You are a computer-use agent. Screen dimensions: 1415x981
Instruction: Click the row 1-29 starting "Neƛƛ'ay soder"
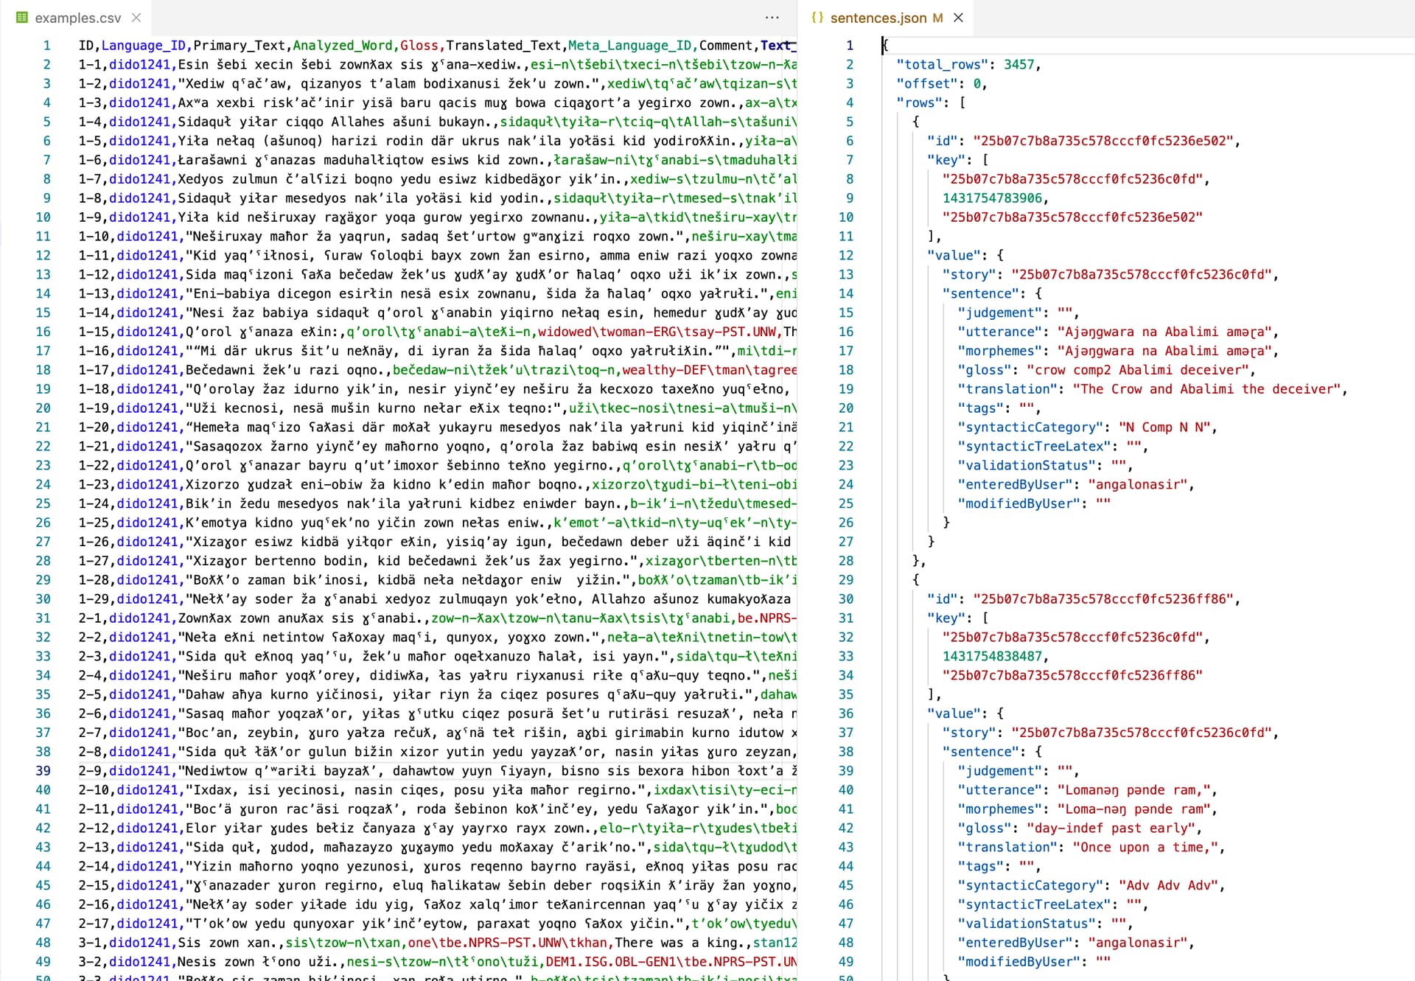tap(438, 599)
